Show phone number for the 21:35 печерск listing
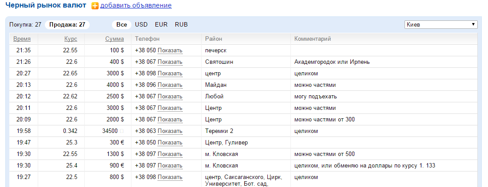Screen dimensions: 488x187 170,51
